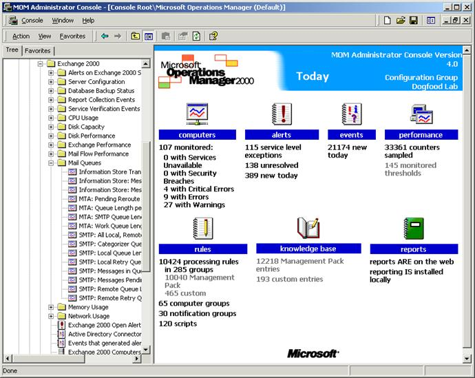This screenshot has height=378, width=475.
Task: Select SMTP: Local Queue Length item
Action: tap(110, 253)
